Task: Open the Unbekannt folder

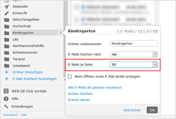Action: click(x=21, y=66)
